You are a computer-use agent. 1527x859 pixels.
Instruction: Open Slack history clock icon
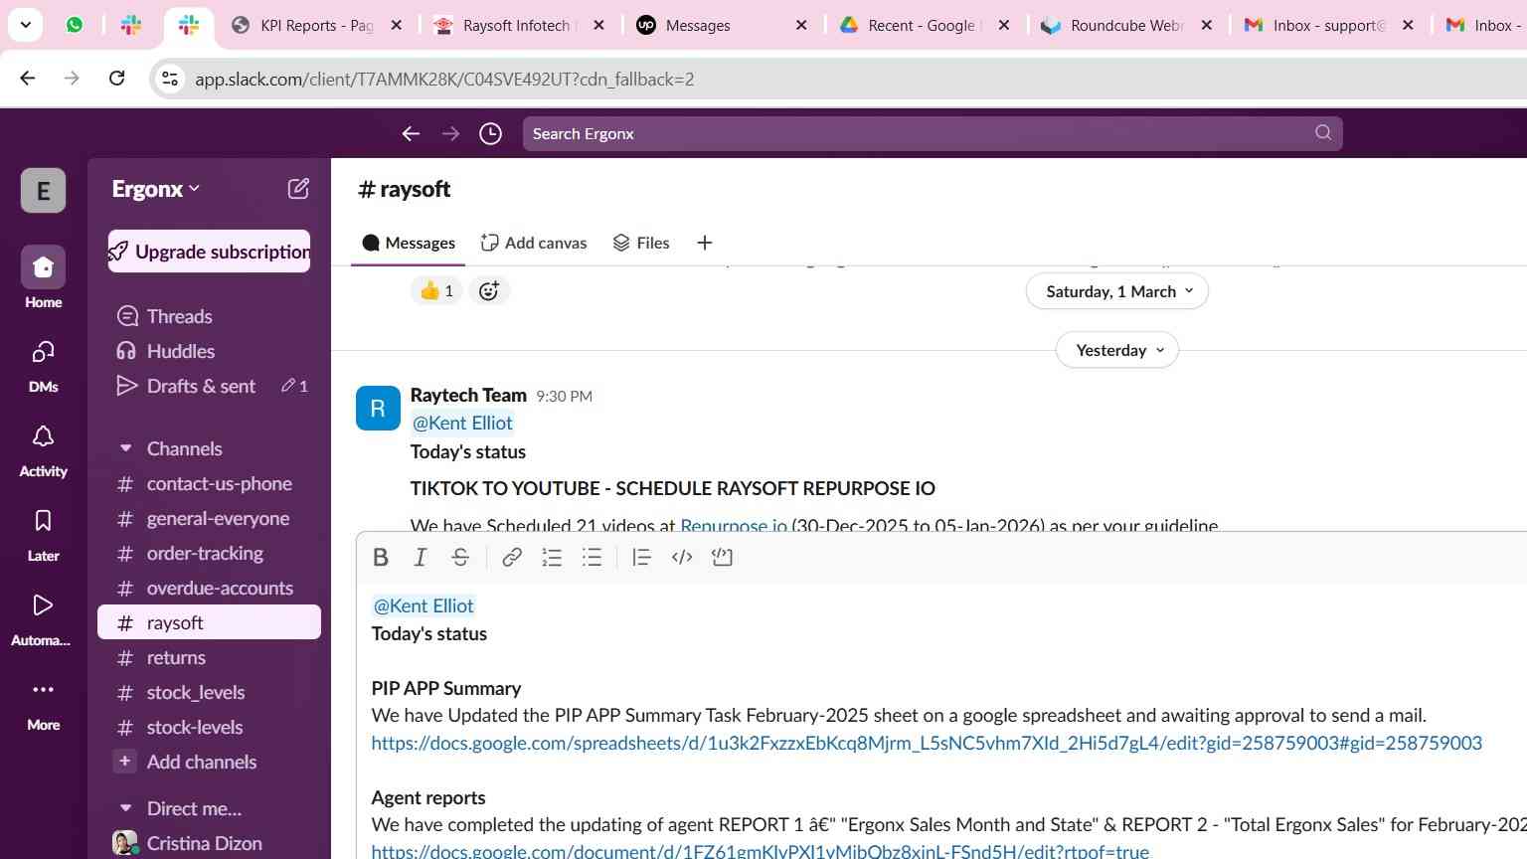point(490,133)
